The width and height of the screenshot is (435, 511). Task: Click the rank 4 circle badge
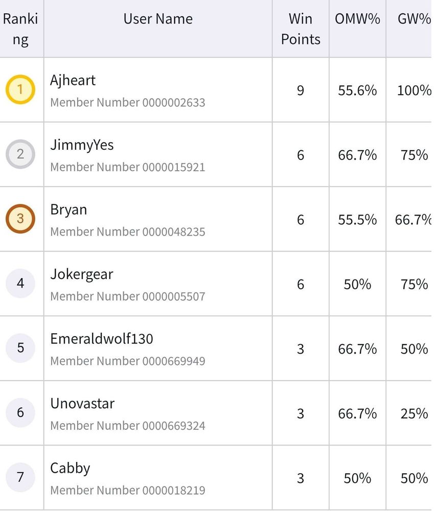[20, 284]
